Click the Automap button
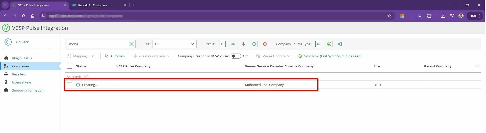486x133 pixels. (x=115, y=56)
